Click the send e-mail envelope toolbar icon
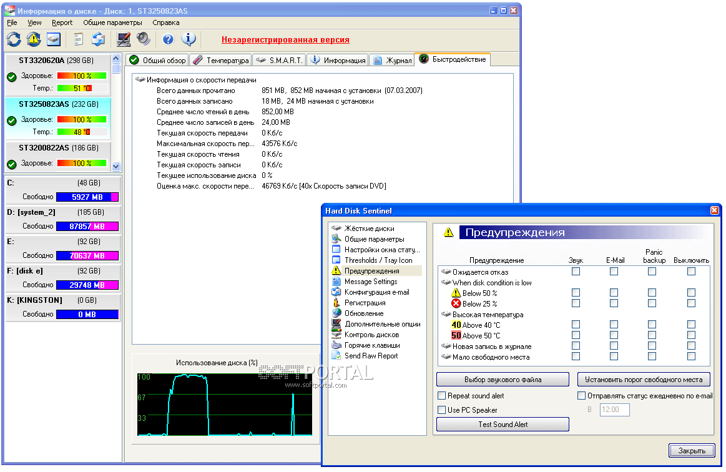726x472 pixels. pyautogui.click(x=98, y=39)
